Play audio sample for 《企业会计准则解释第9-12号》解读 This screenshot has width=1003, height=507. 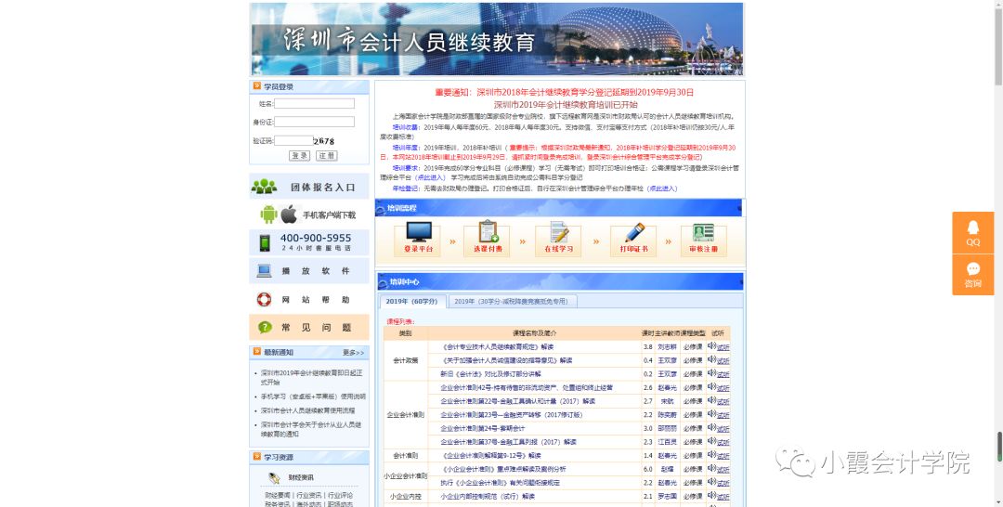pyautogui.click(x=711, y=455)
